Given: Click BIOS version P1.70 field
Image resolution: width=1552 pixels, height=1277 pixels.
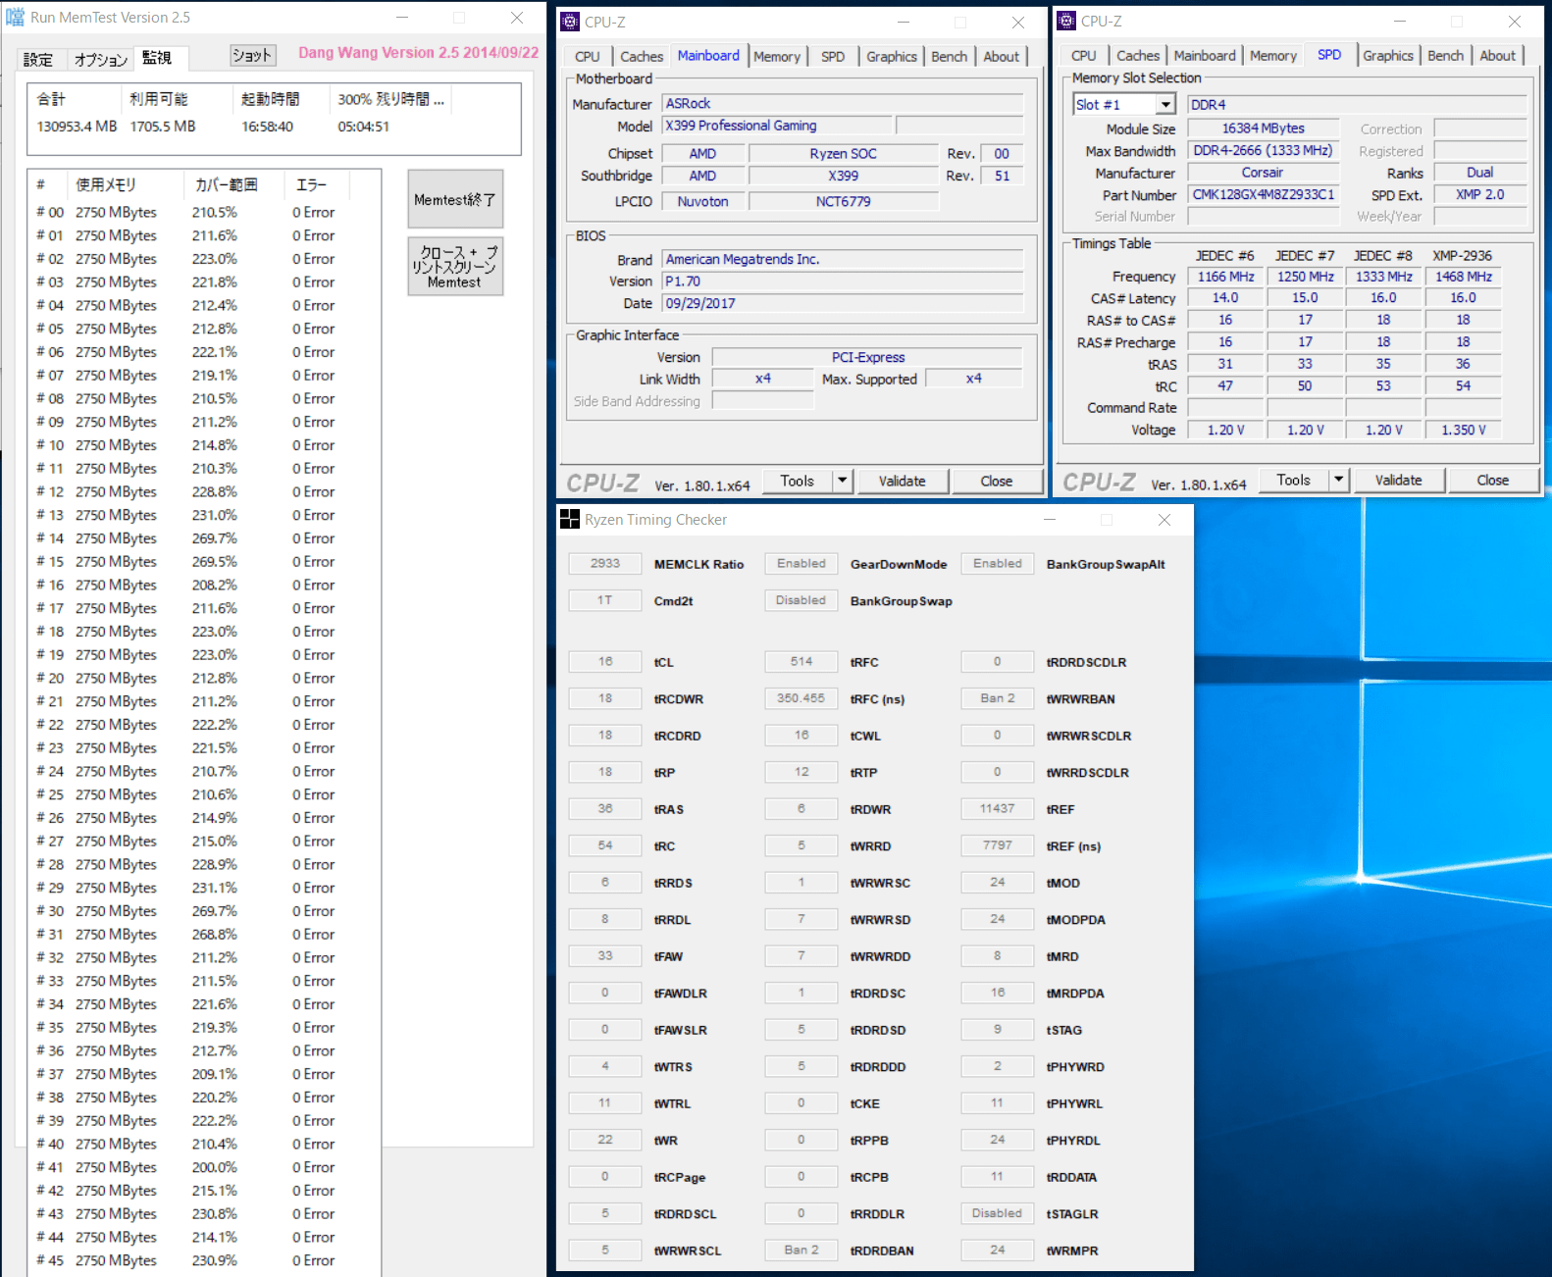Looking at the screenshot, I should (x=843, y=281).
